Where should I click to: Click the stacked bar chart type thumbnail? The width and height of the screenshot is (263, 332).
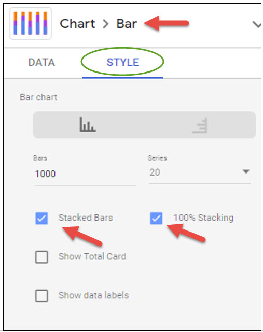31,23
